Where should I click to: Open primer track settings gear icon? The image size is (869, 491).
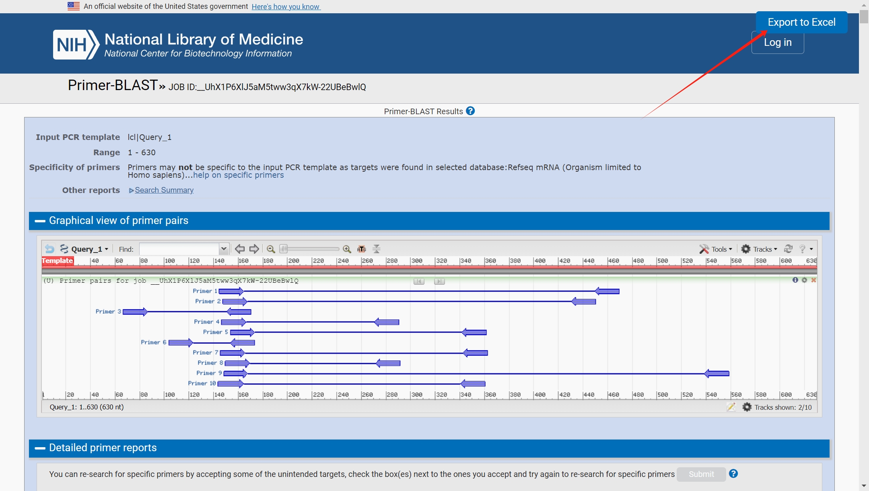coord(804,280)
